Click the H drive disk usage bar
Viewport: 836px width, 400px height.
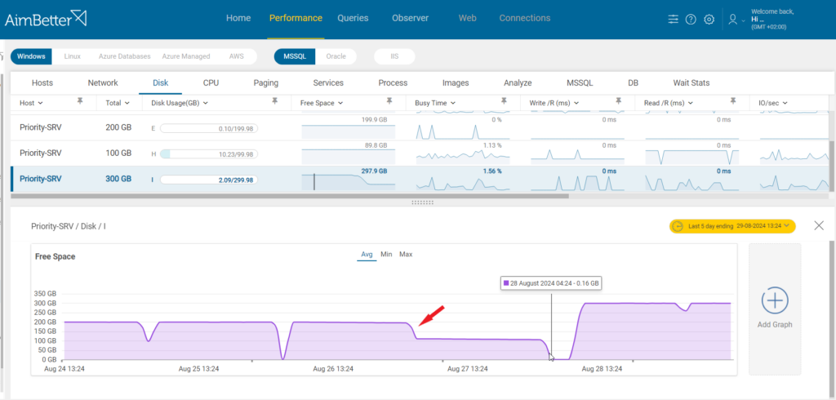pyautogui.click(x=208, y=153)
